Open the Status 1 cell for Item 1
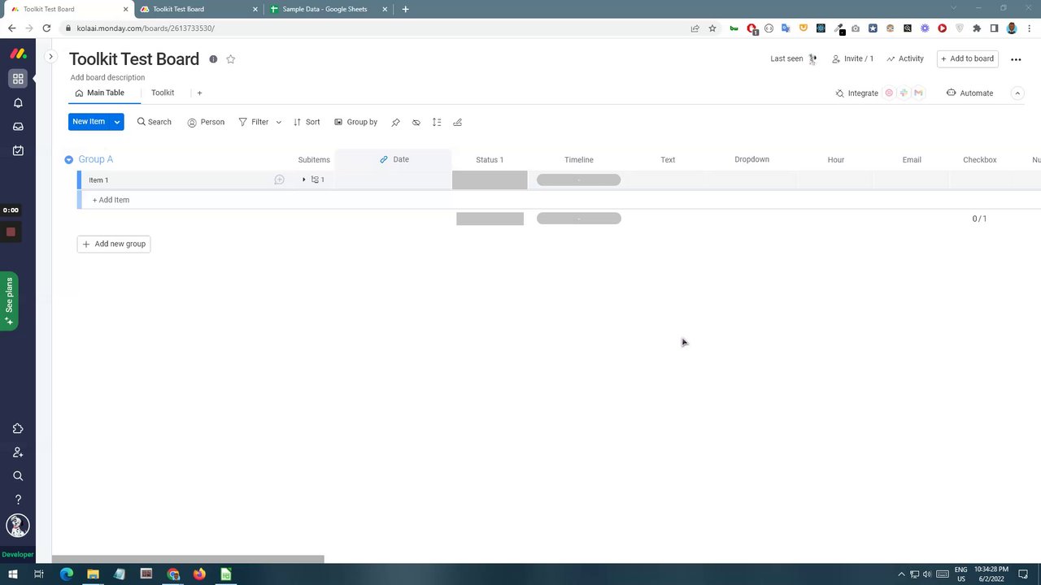The image size is (1041, 585). (x=490, y=180)
